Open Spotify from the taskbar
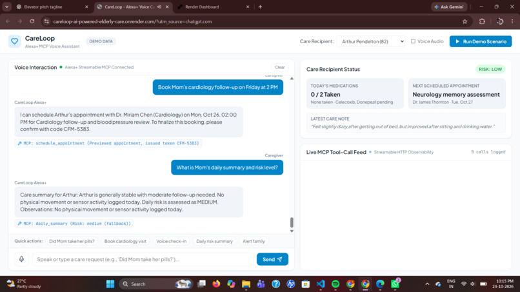This screenshot has height=292, width=520. pos(335,284)
